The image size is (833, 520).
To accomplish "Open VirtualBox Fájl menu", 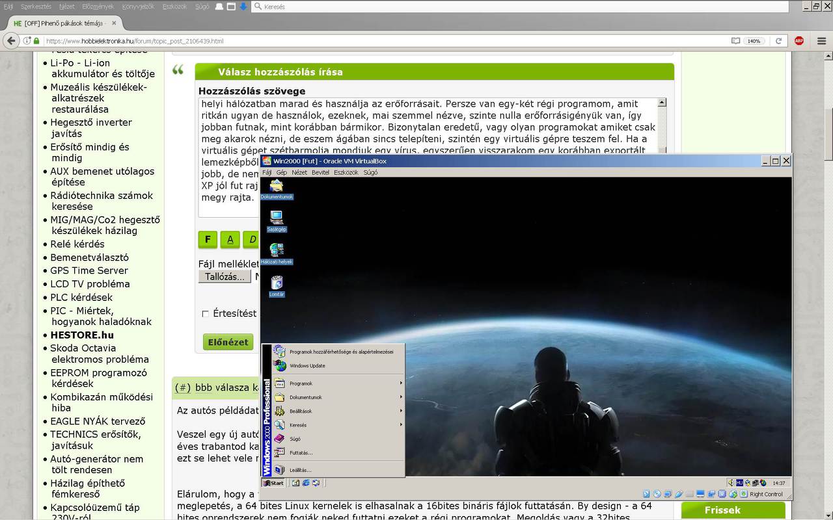I will click(267, 172).
